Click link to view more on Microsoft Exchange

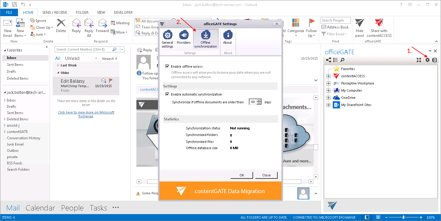(x=86, y=114)
